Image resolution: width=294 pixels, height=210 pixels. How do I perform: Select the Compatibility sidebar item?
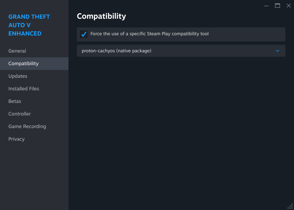23,63
